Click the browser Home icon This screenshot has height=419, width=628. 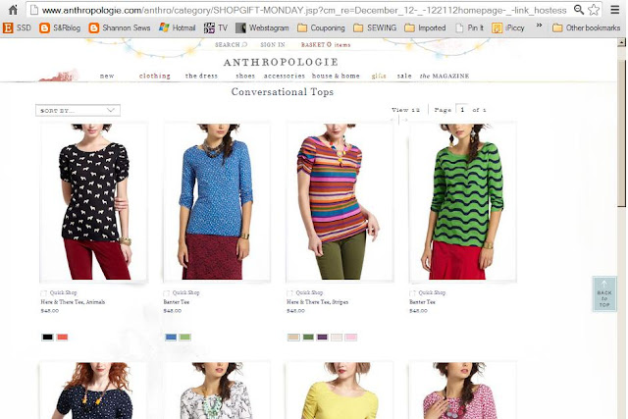click(13, 10)
